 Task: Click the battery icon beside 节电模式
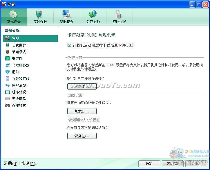(8, 52)
